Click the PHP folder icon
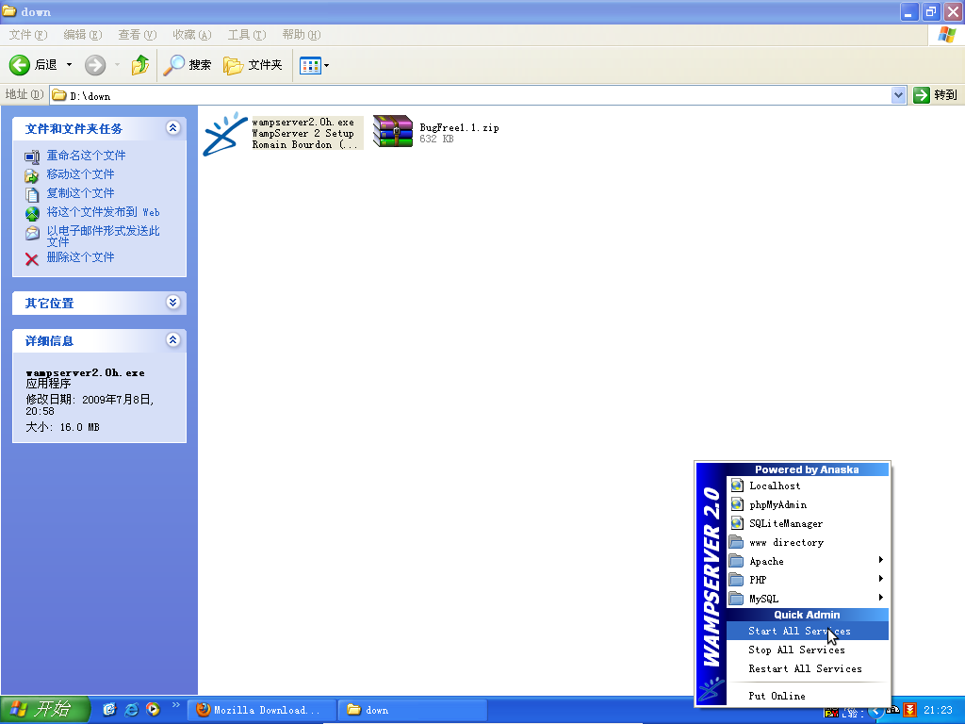 coord(736,580)
